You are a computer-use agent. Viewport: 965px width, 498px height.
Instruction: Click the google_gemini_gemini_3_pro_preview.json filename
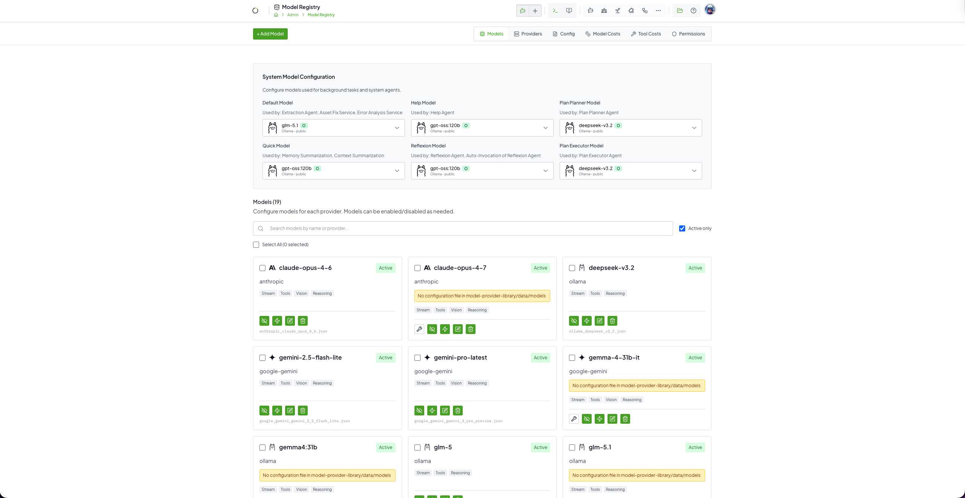pos(459,421)
